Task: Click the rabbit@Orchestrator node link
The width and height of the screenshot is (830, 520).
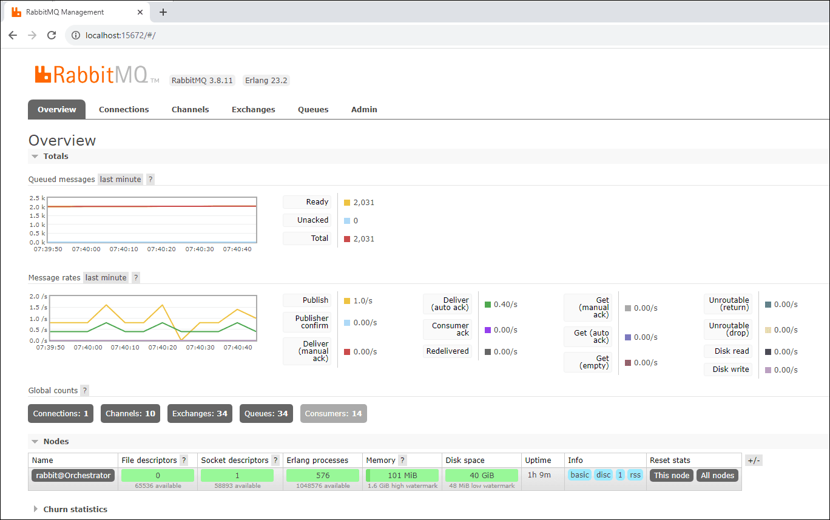Action: (73, 475)
